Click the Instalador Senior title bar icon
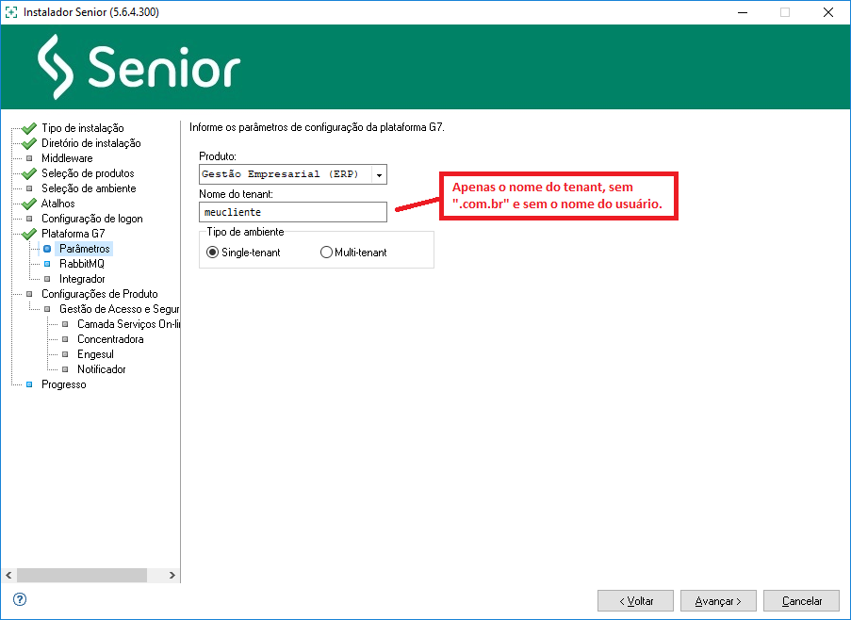This screenshot has width=851, height=620. click(x=11, y=12)
